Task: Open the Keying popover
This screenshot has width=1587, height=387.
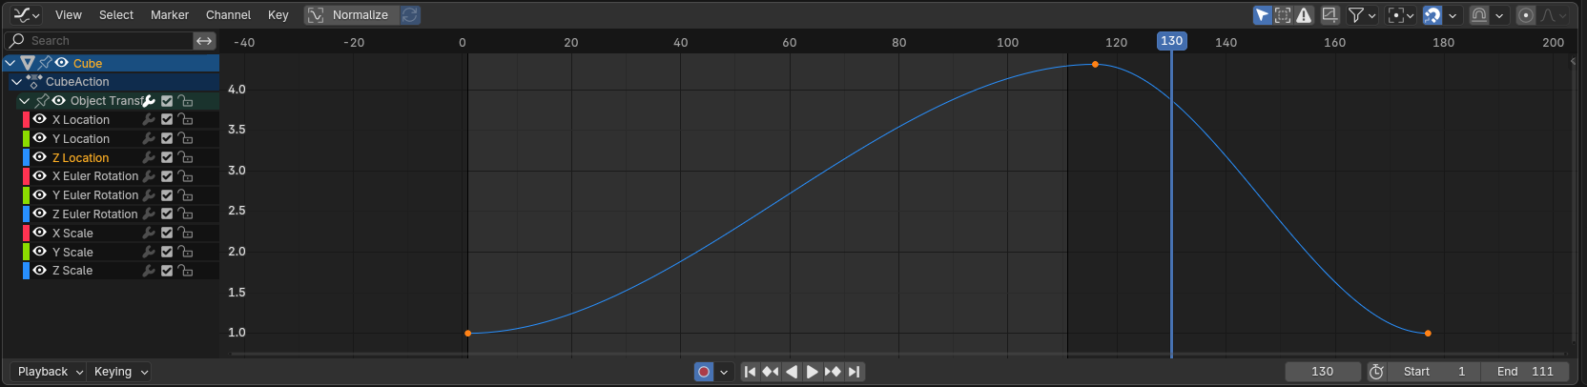Action: coord(120,372)
